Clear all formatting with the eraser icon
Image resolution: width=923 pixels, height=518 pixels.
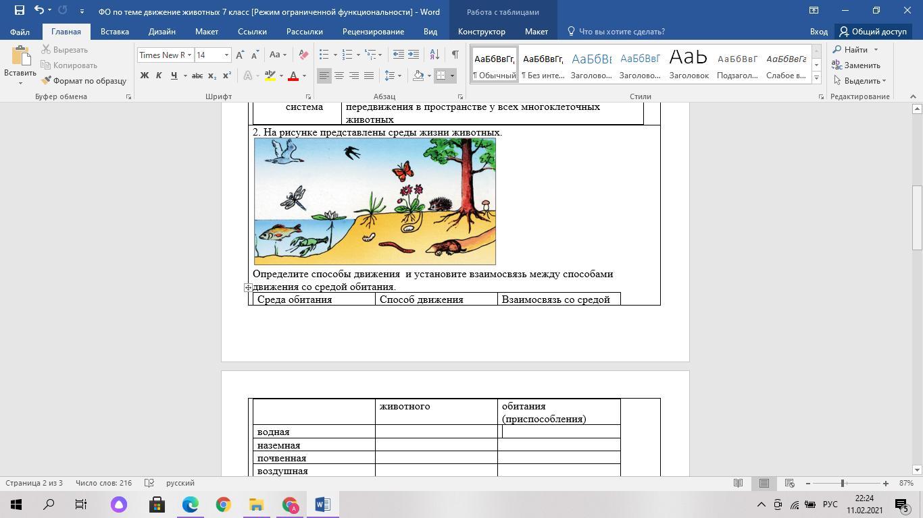[303, 55]
